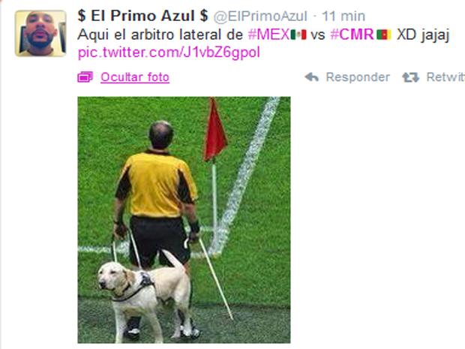Click the reply arrow icon
Viewport: 465px width, 349px height.
point(311,77)
